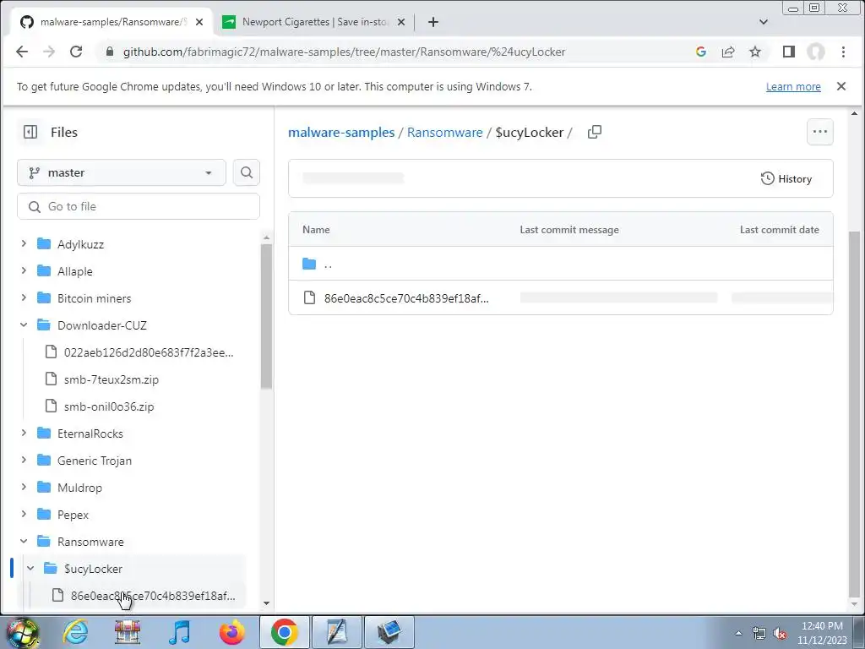This screenshot has width=865, height=649.
Task: Click the file tree scrollbar thumb
Action: coord(266,316)
